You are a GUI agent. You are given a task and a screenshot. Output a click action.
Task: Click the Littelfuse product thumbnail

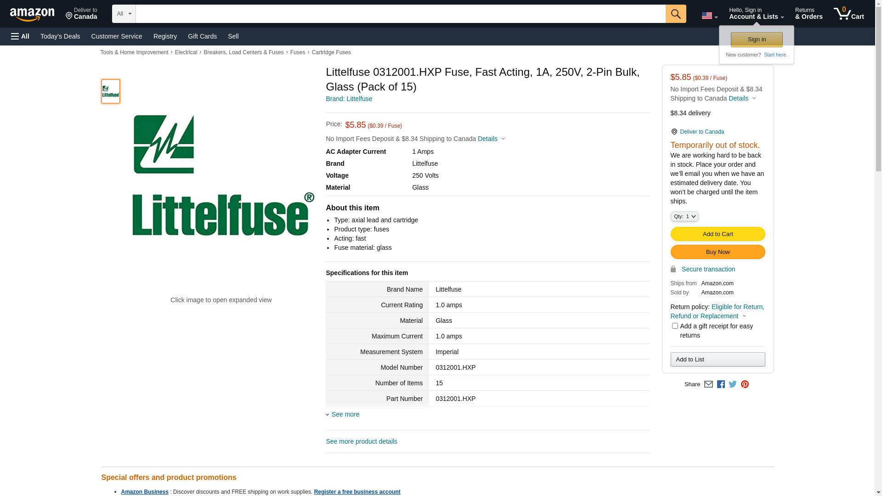click(111, 91)
